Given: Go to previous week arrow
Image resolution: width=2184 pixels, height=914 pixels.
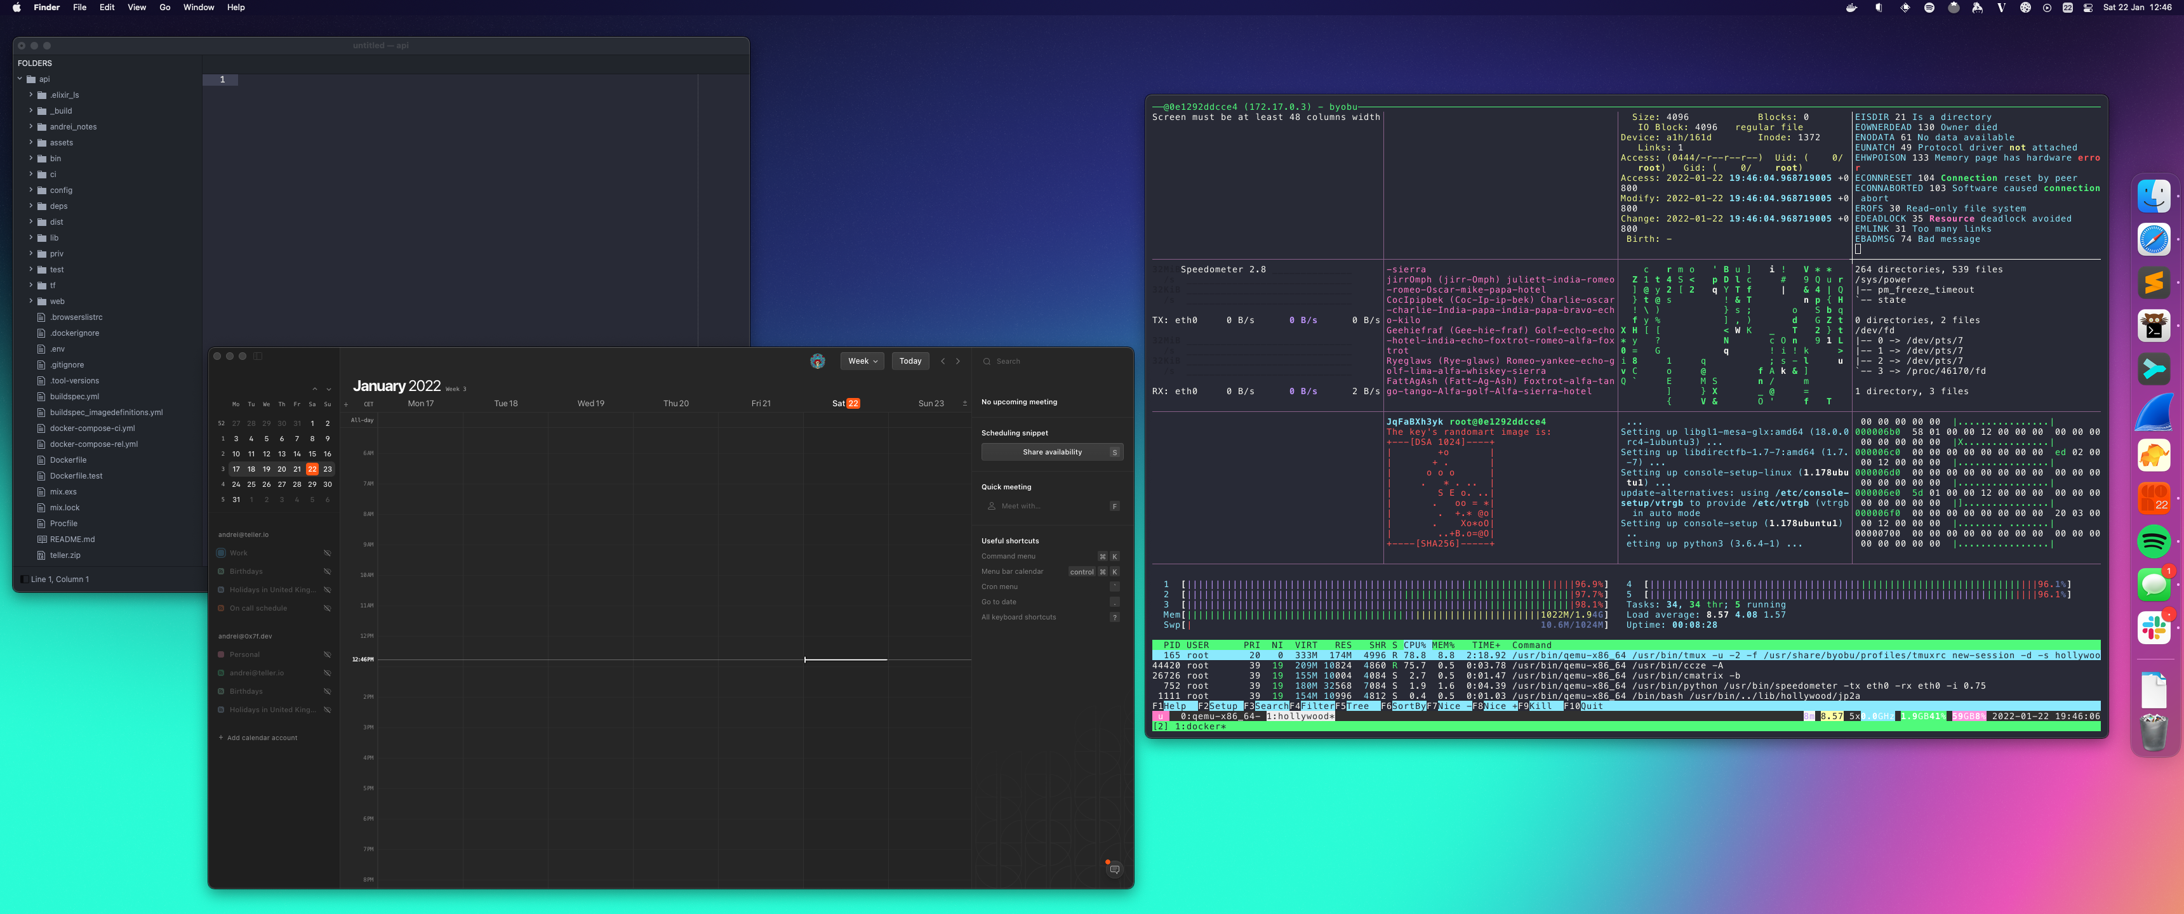Looking at the screenshot, I should click(x=942, y=361).
